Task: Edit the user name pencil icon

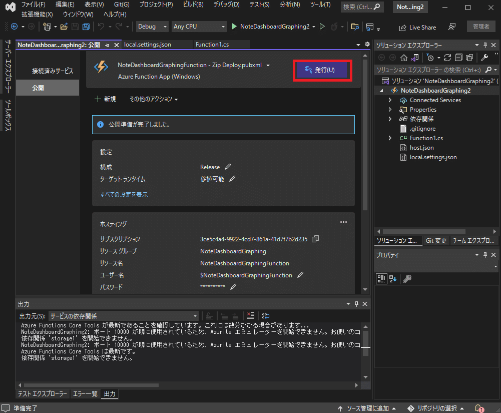Action: tap(300, 275)
